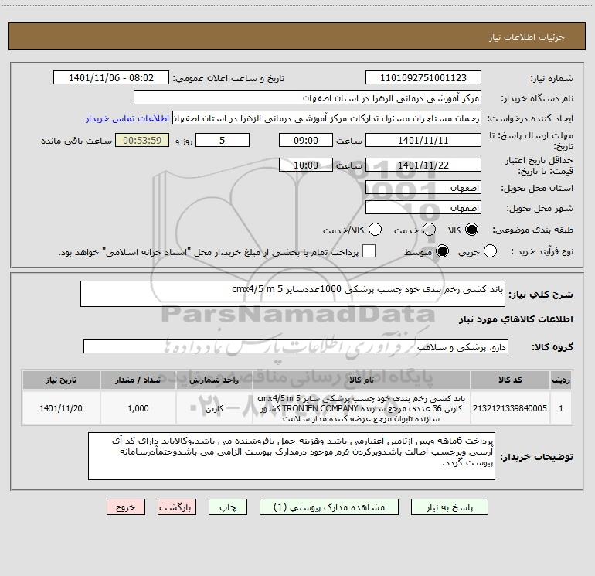
Task: Click the product group field دارو، پزشکی و سلامت
Action: pyautogui.click(x=296, y=346)
